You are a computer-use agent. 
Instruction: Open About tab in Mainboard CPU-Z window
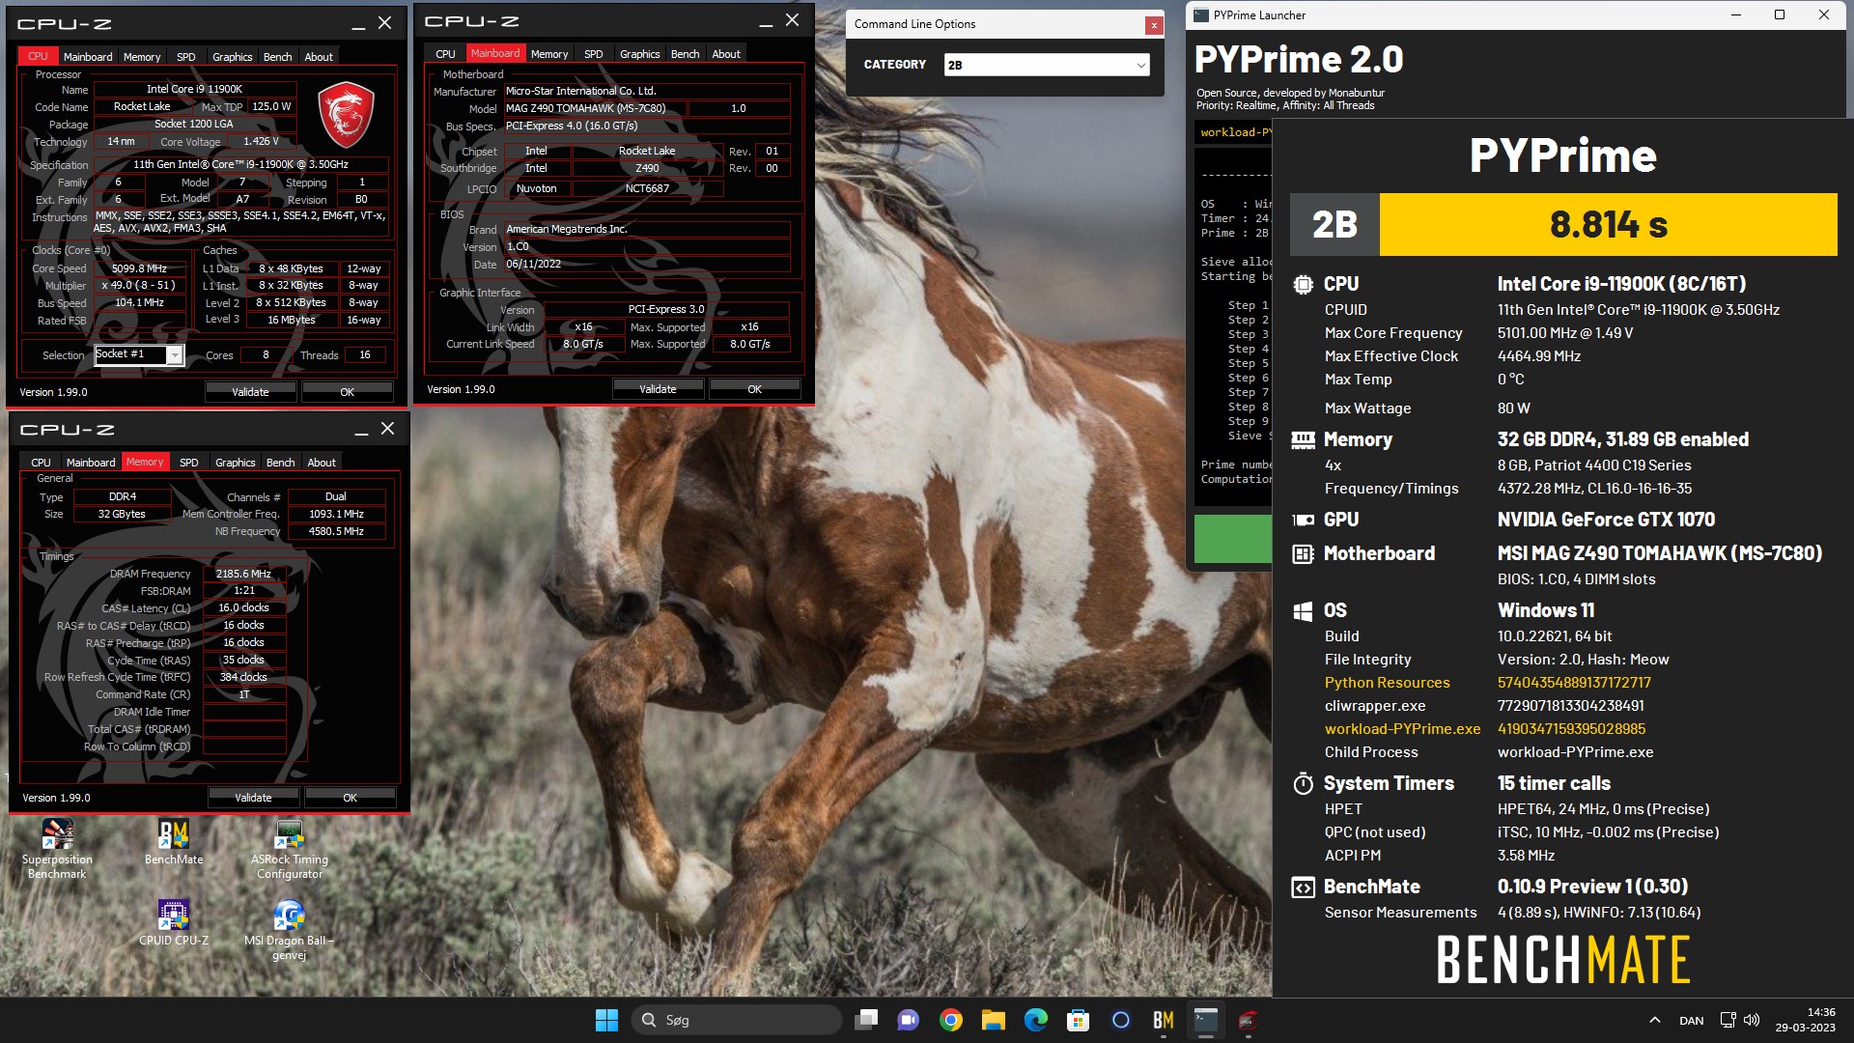click(726, 54)
